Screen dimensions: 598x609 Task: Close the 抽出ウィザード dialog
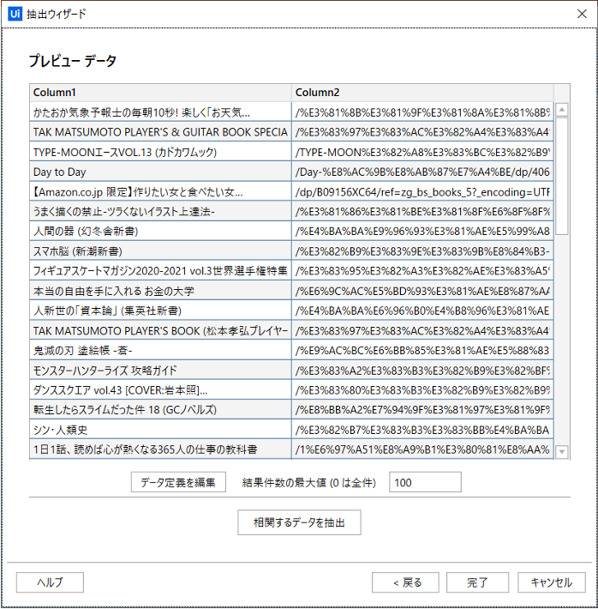582,14
